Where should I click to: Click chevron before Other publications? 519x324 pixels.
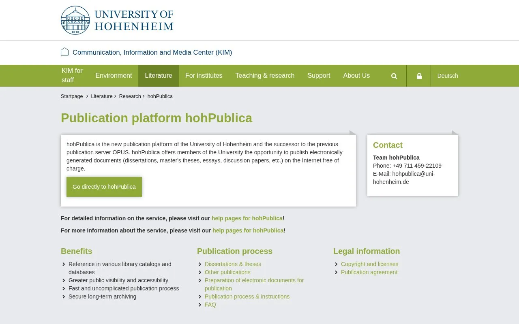point(200,273)
